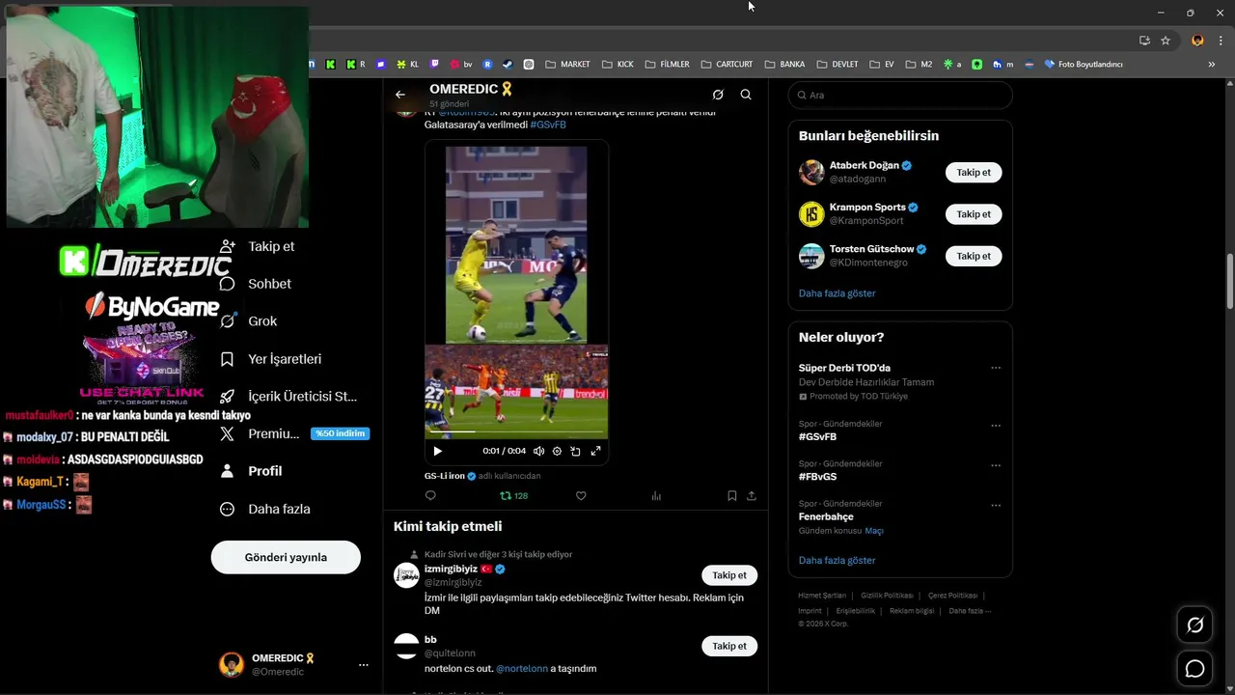1235x695 pixels.
Task: Open Grok from the sidebar menu
Action: (x=248, y=321)
